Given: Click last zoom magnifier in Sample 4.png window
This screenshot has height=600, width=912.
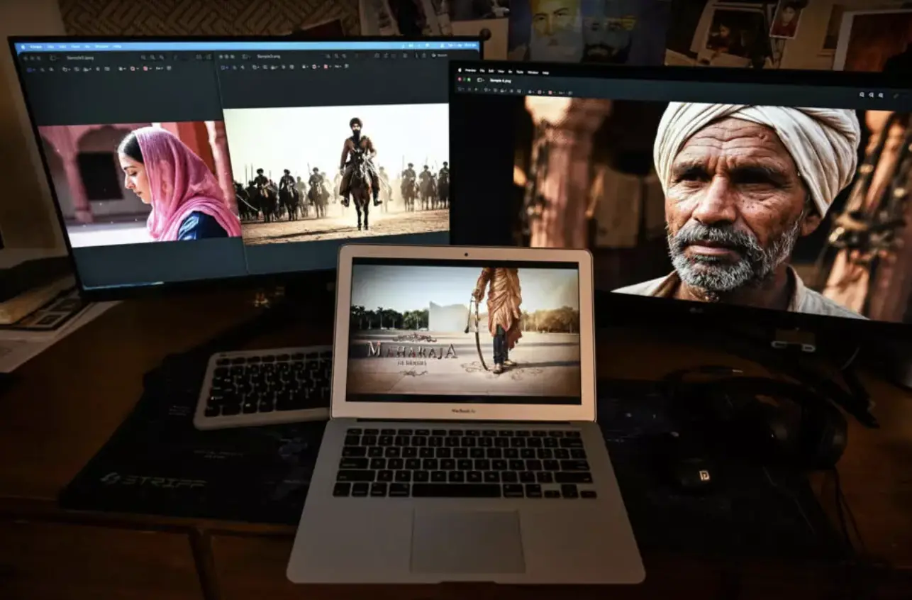Looking at the screenshot, I should 881,94.
